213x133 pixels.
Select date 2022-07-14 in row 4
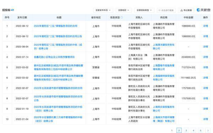click(x=22, y=57)
